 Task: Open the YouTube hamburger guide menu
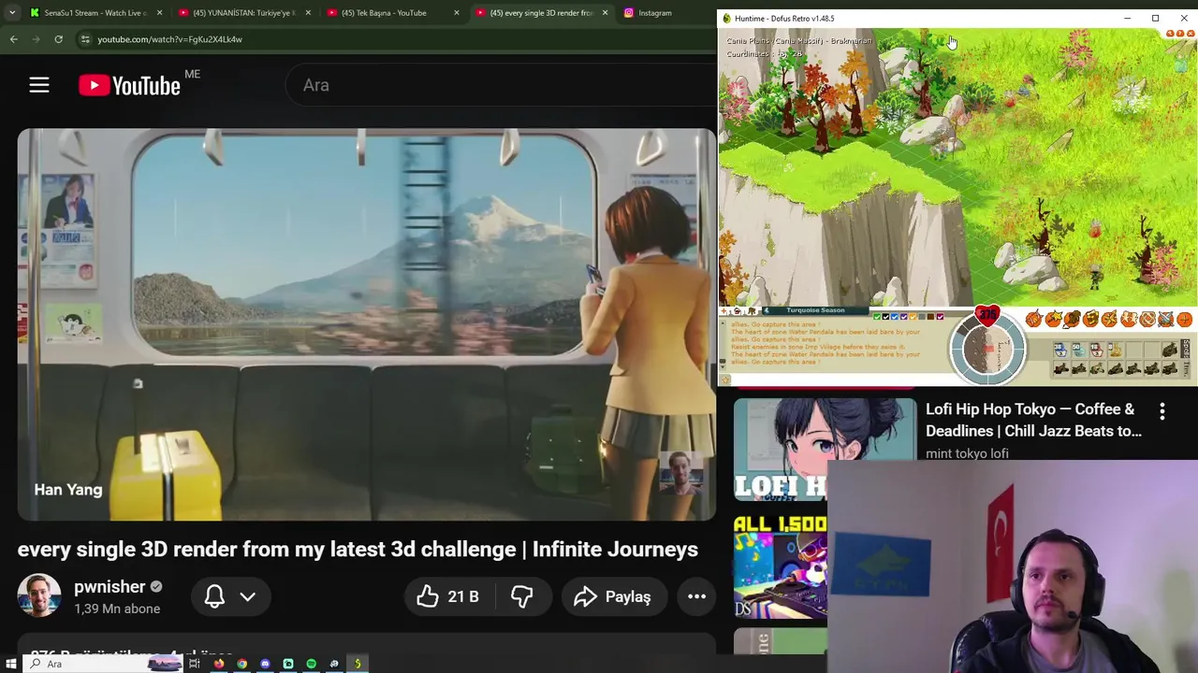38,85
